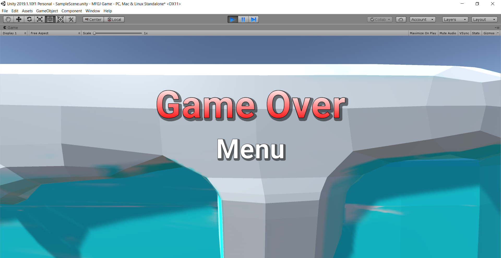Select the Move tool
This screenshot has width=501, height=258.
tap(19, 19)
